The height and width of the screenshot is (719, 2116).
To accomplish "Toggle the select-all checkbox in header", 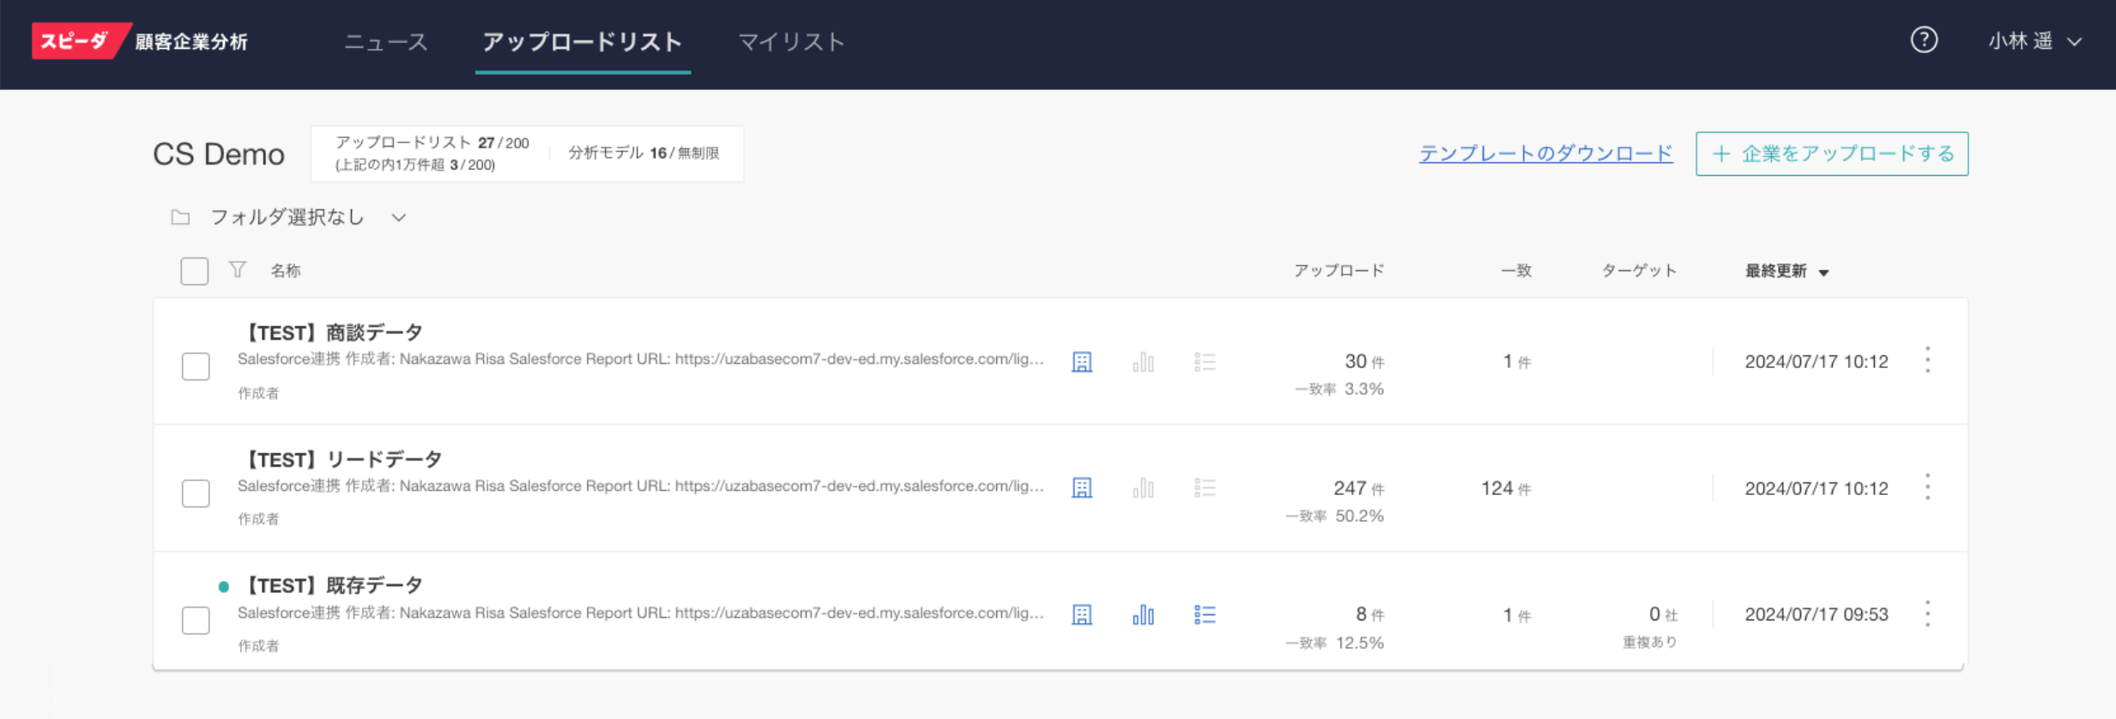I will (x=195, y=271).
